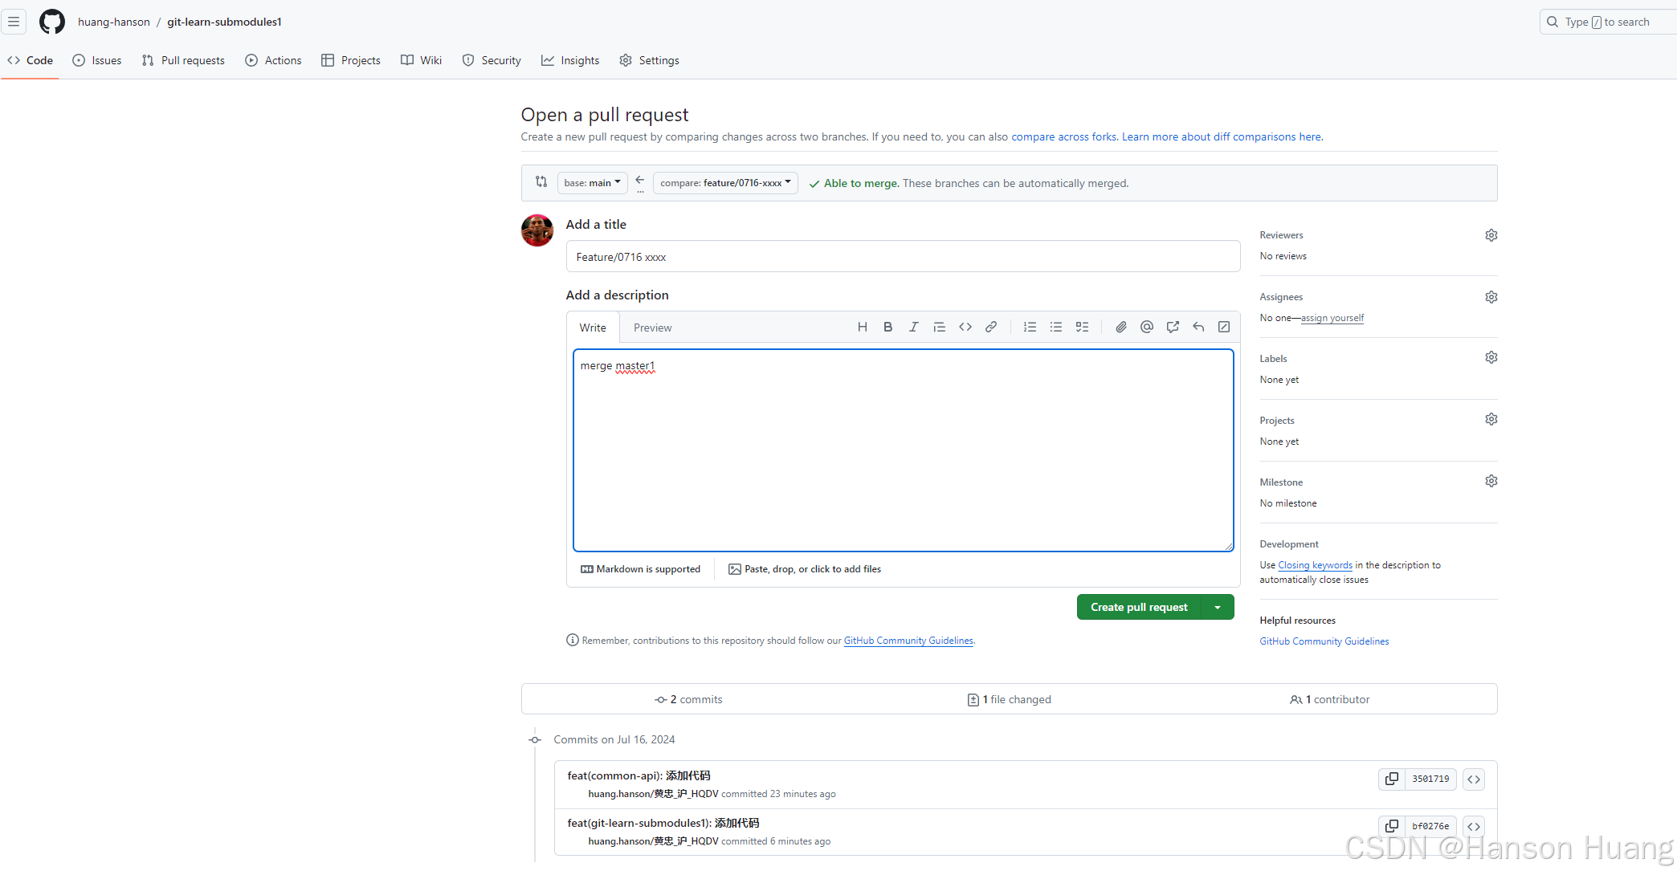Insert an unordered bullet list
Image resolution: width=1677 pixels, height=875 pixels.
[x=1056, y=327]
